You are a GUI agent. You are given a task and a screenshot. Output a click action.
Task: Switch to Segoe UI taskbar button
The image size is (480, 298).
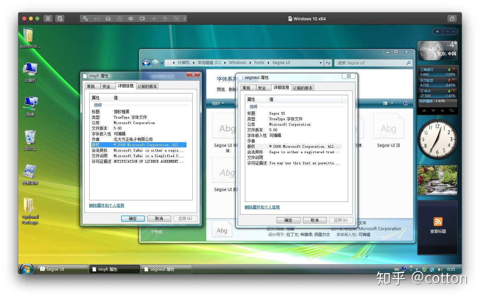pyautogui.click(x=63, y=269)
